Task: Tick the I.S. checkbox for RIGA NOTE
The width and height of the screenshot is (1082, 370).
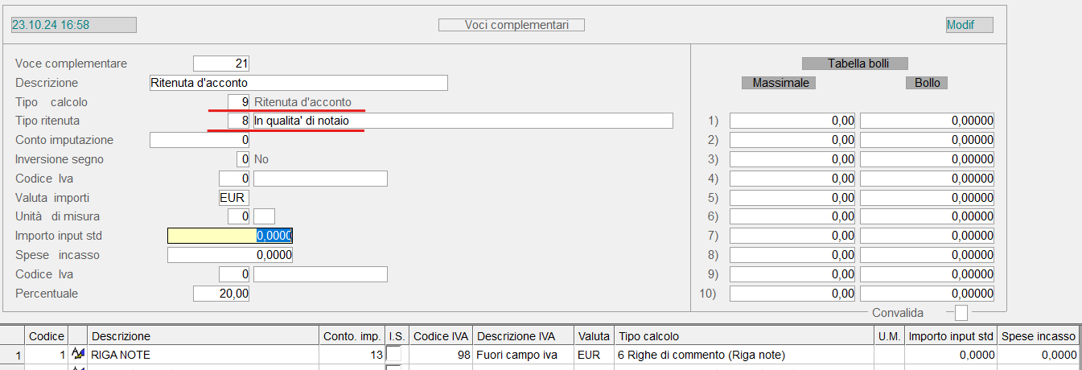Action: (393, 354)
